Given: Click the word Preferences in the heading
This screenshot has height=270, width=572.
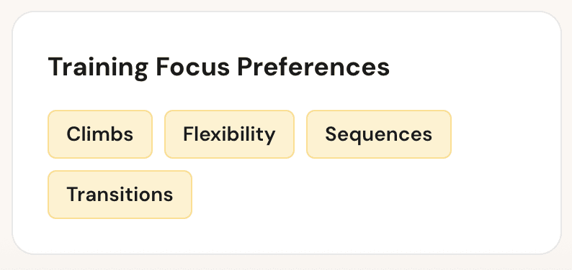Looking at the screenshot, I should click(x=313, y=67).
